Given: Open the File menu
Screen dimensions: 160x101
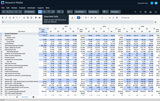Looking at the screenshot, I should pos(3,8).
